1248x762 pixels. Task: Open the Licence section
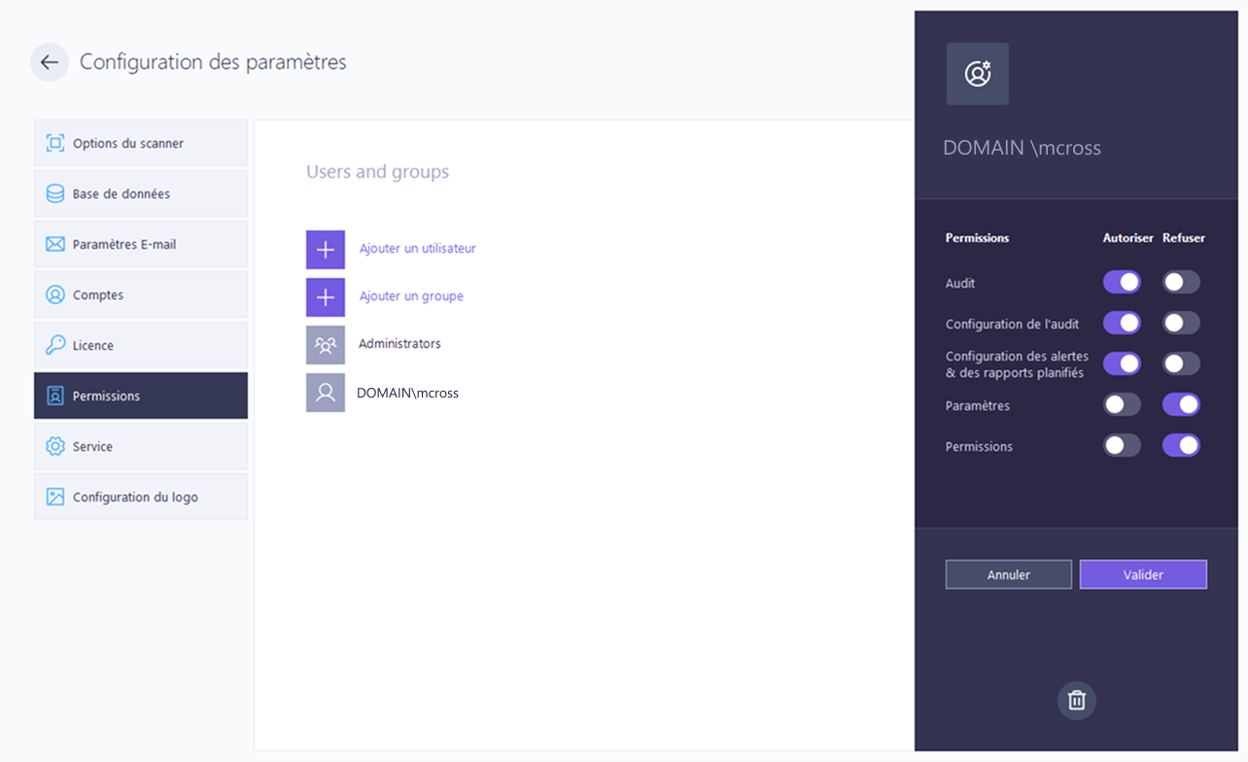click(141, 345)
